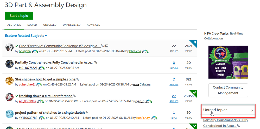Click solved checkmark before Freestyle Challenge title
The width and height of the screenshot is (260, 129).
17,46
